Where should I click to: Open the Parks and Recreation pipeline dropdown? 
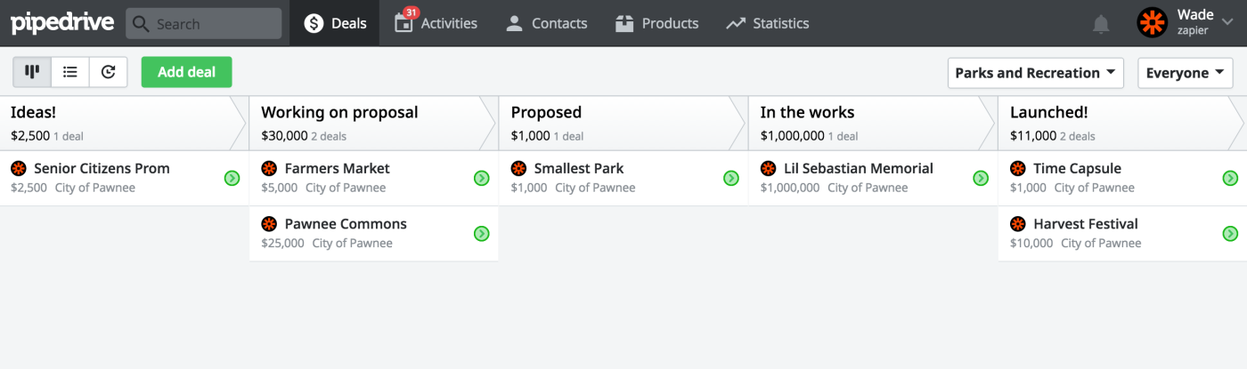[x=1035, y=73]
